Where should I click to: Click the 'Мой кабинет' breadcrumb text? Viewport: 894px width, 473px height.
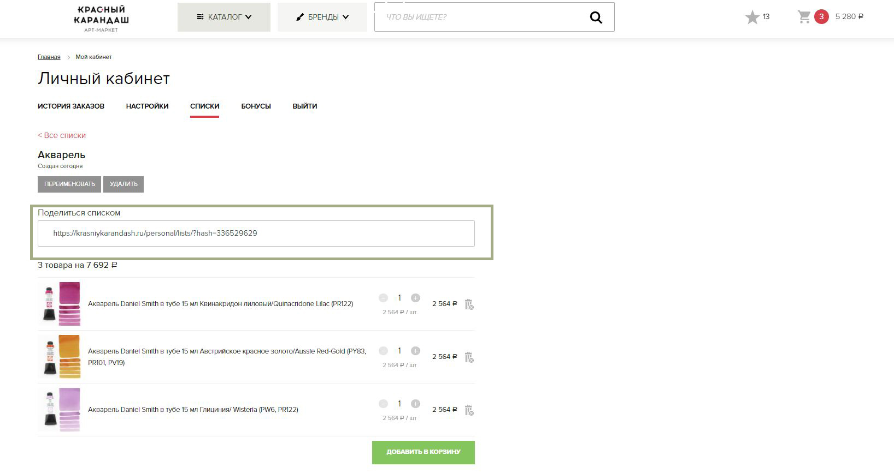click(93, 57)
